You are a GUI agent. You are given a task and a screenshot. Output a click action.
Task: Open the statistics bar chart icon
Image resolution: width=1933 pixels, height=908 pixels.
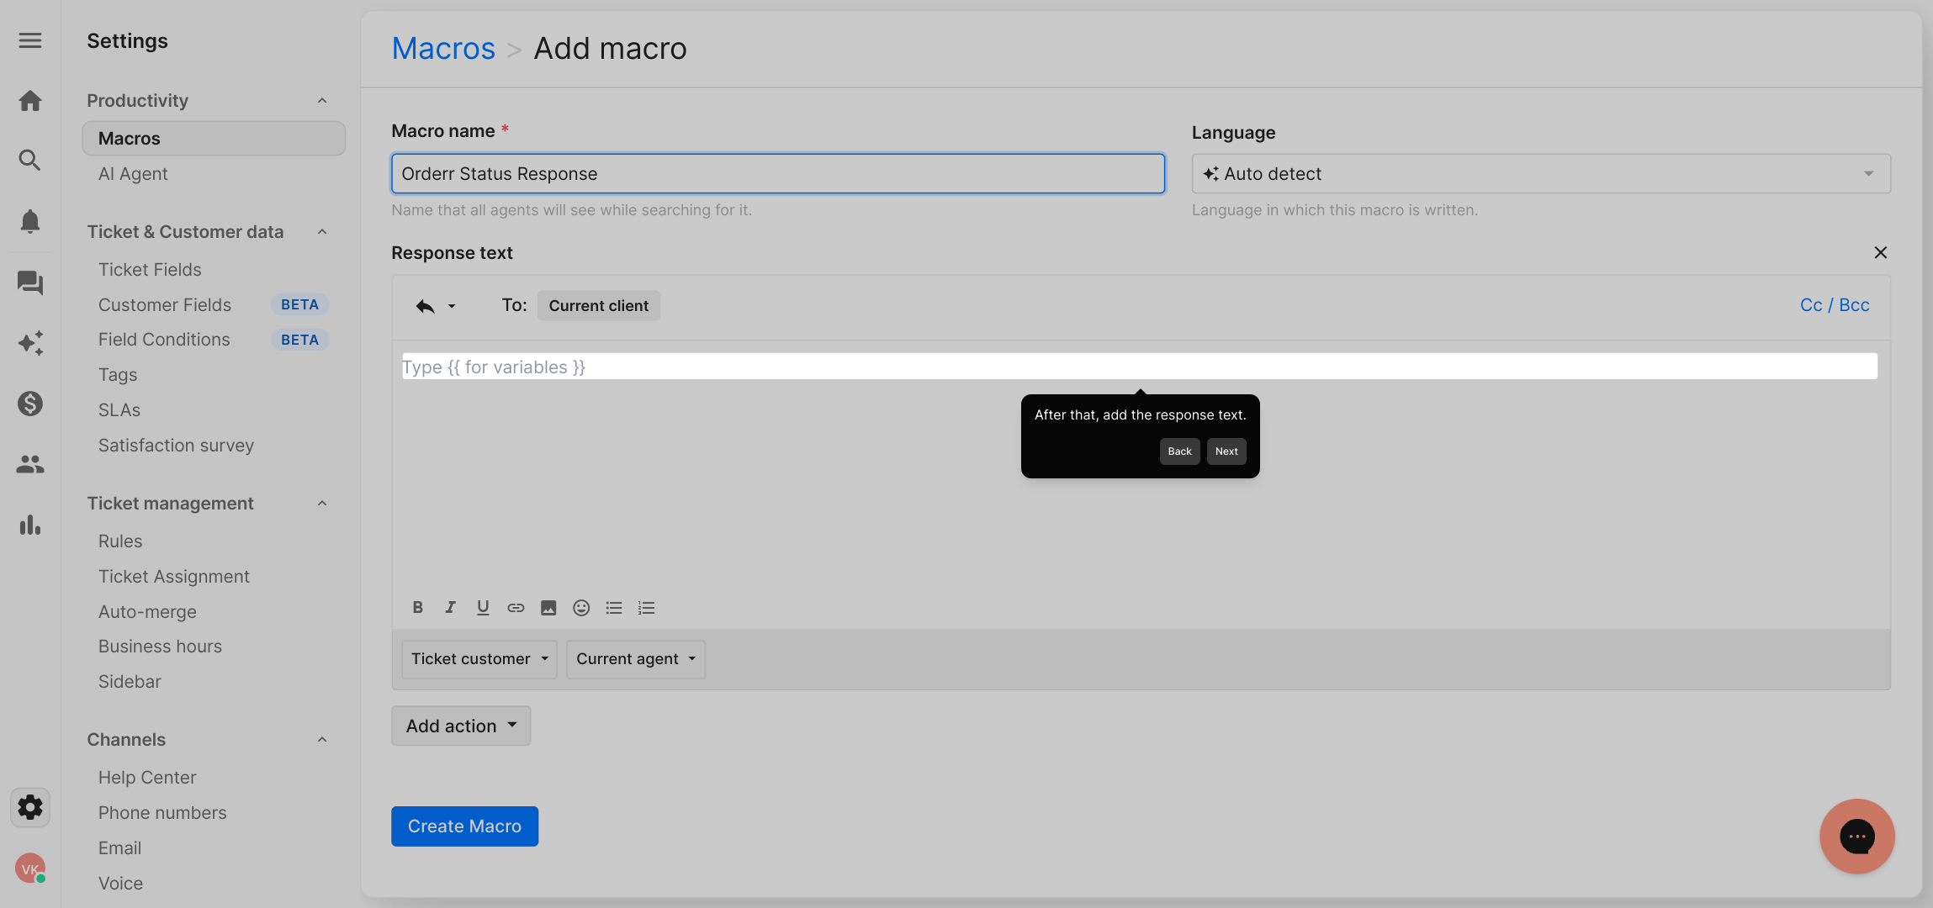click(x=30, y=525)
